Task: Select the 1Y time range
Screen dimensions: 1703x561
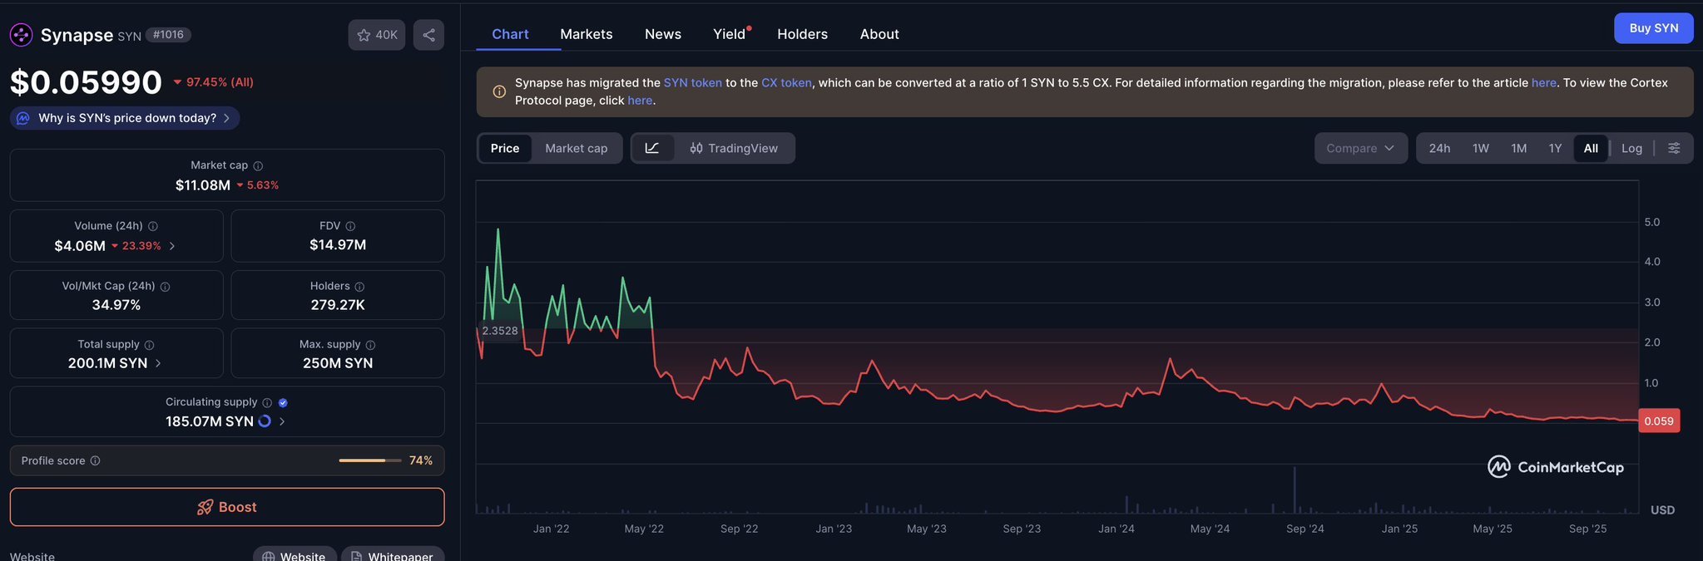Action: click(x=1555, y=148)
